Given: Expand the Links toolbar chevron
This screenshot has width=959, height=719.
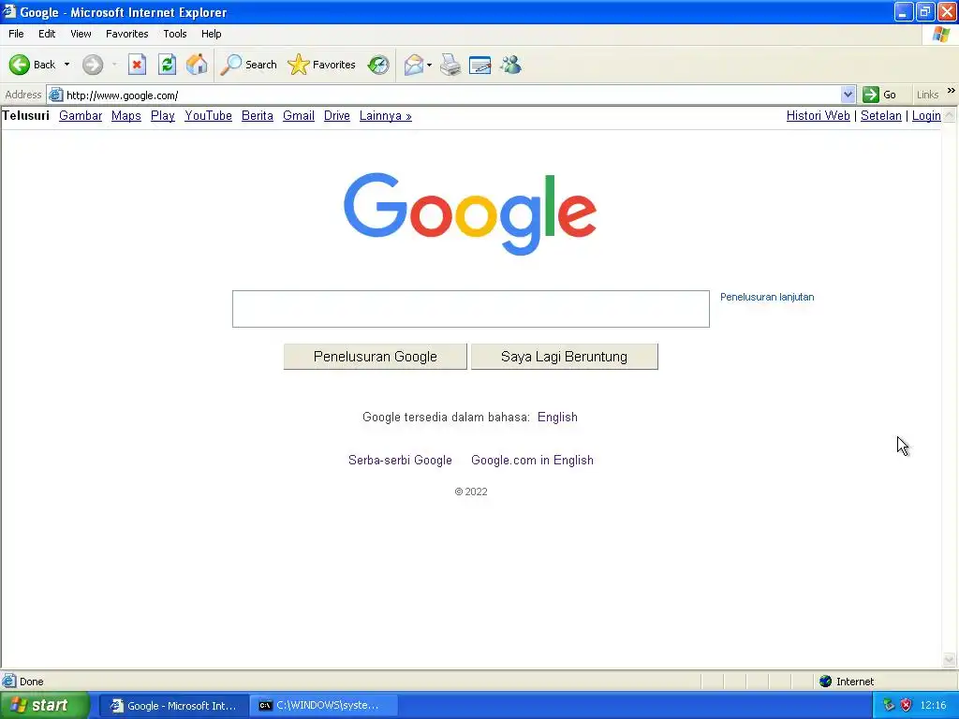Looking at the screenshot, I should coord(952,91).
